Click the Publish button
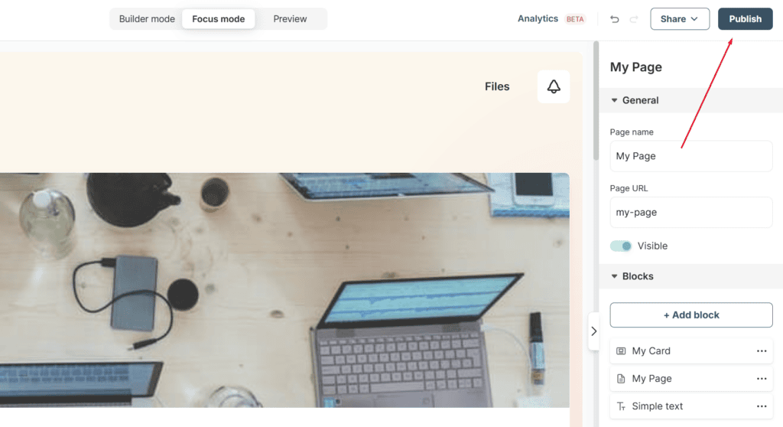Screen dimensions: 783x427 [x=745, y=19]
